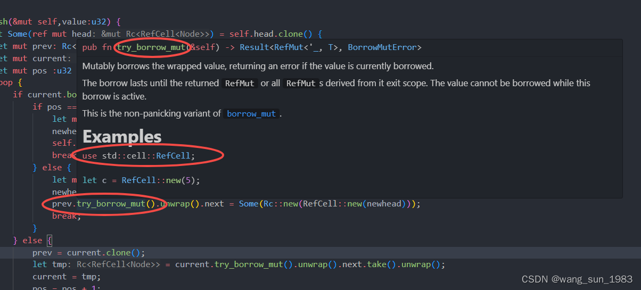This screenshot has width=641, height=290.
Task: Click take() in the let tmp line
Action: (381, 264)
